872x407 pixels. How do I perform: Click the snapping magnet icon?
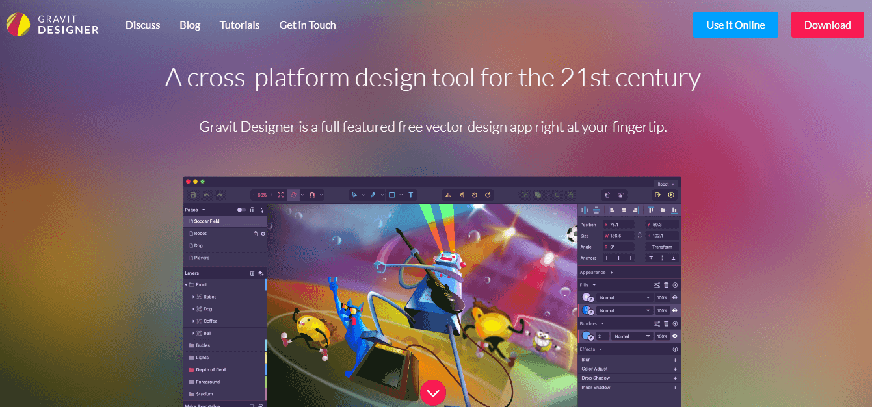point(311,195)
